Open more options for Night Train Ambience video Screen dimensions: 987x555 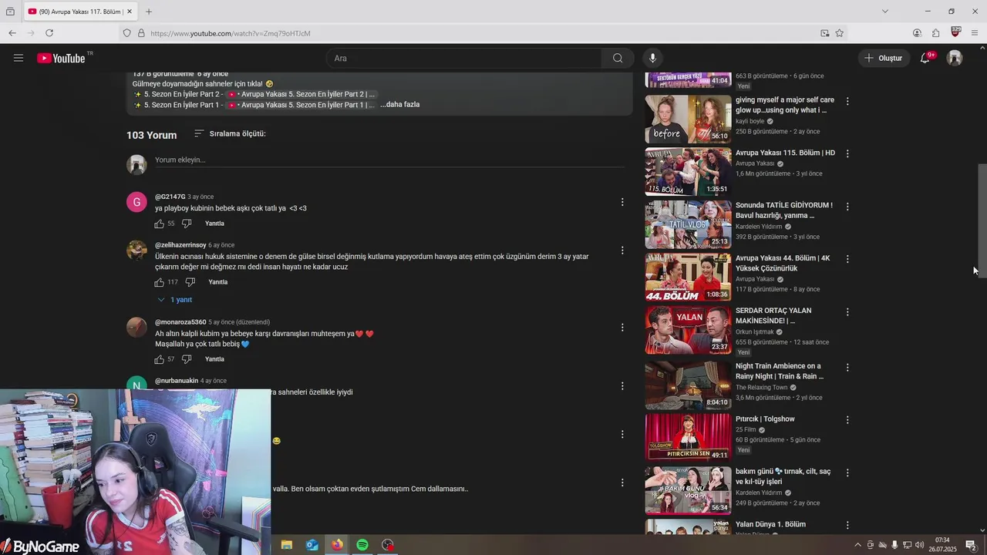tap(847, 367)
